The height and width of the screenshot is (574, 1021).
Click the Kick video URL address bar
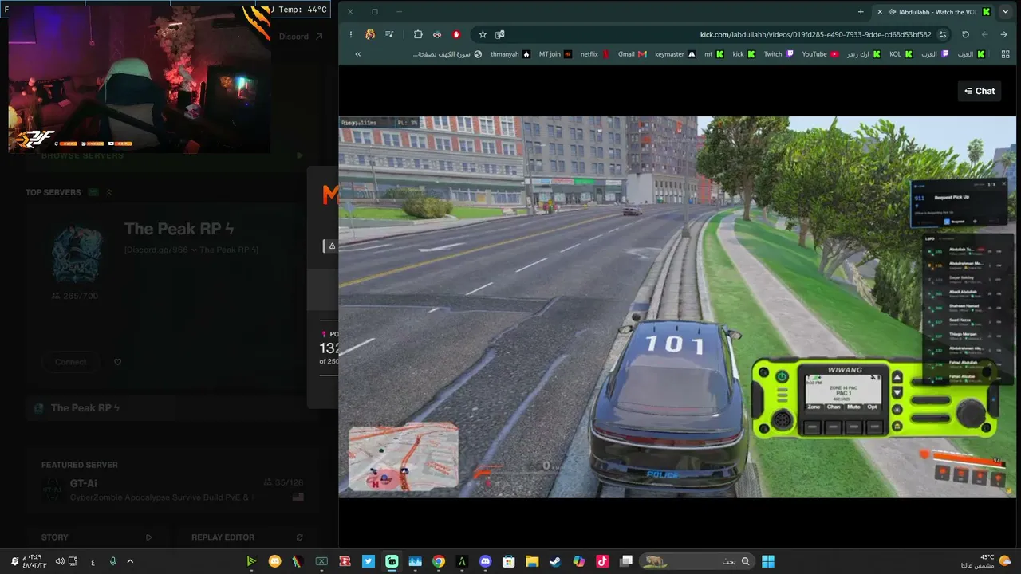[x=712, y=34]
